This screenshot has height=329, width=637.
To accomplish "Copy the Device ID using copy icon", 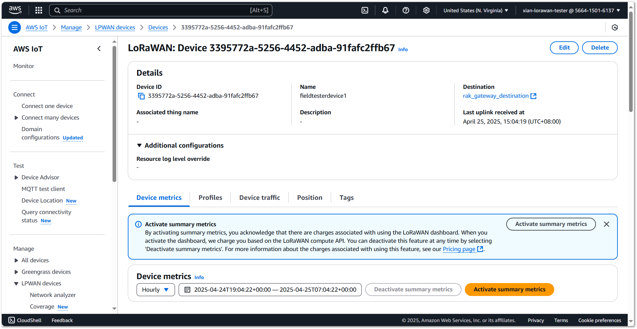I will (x=141, y=96).
